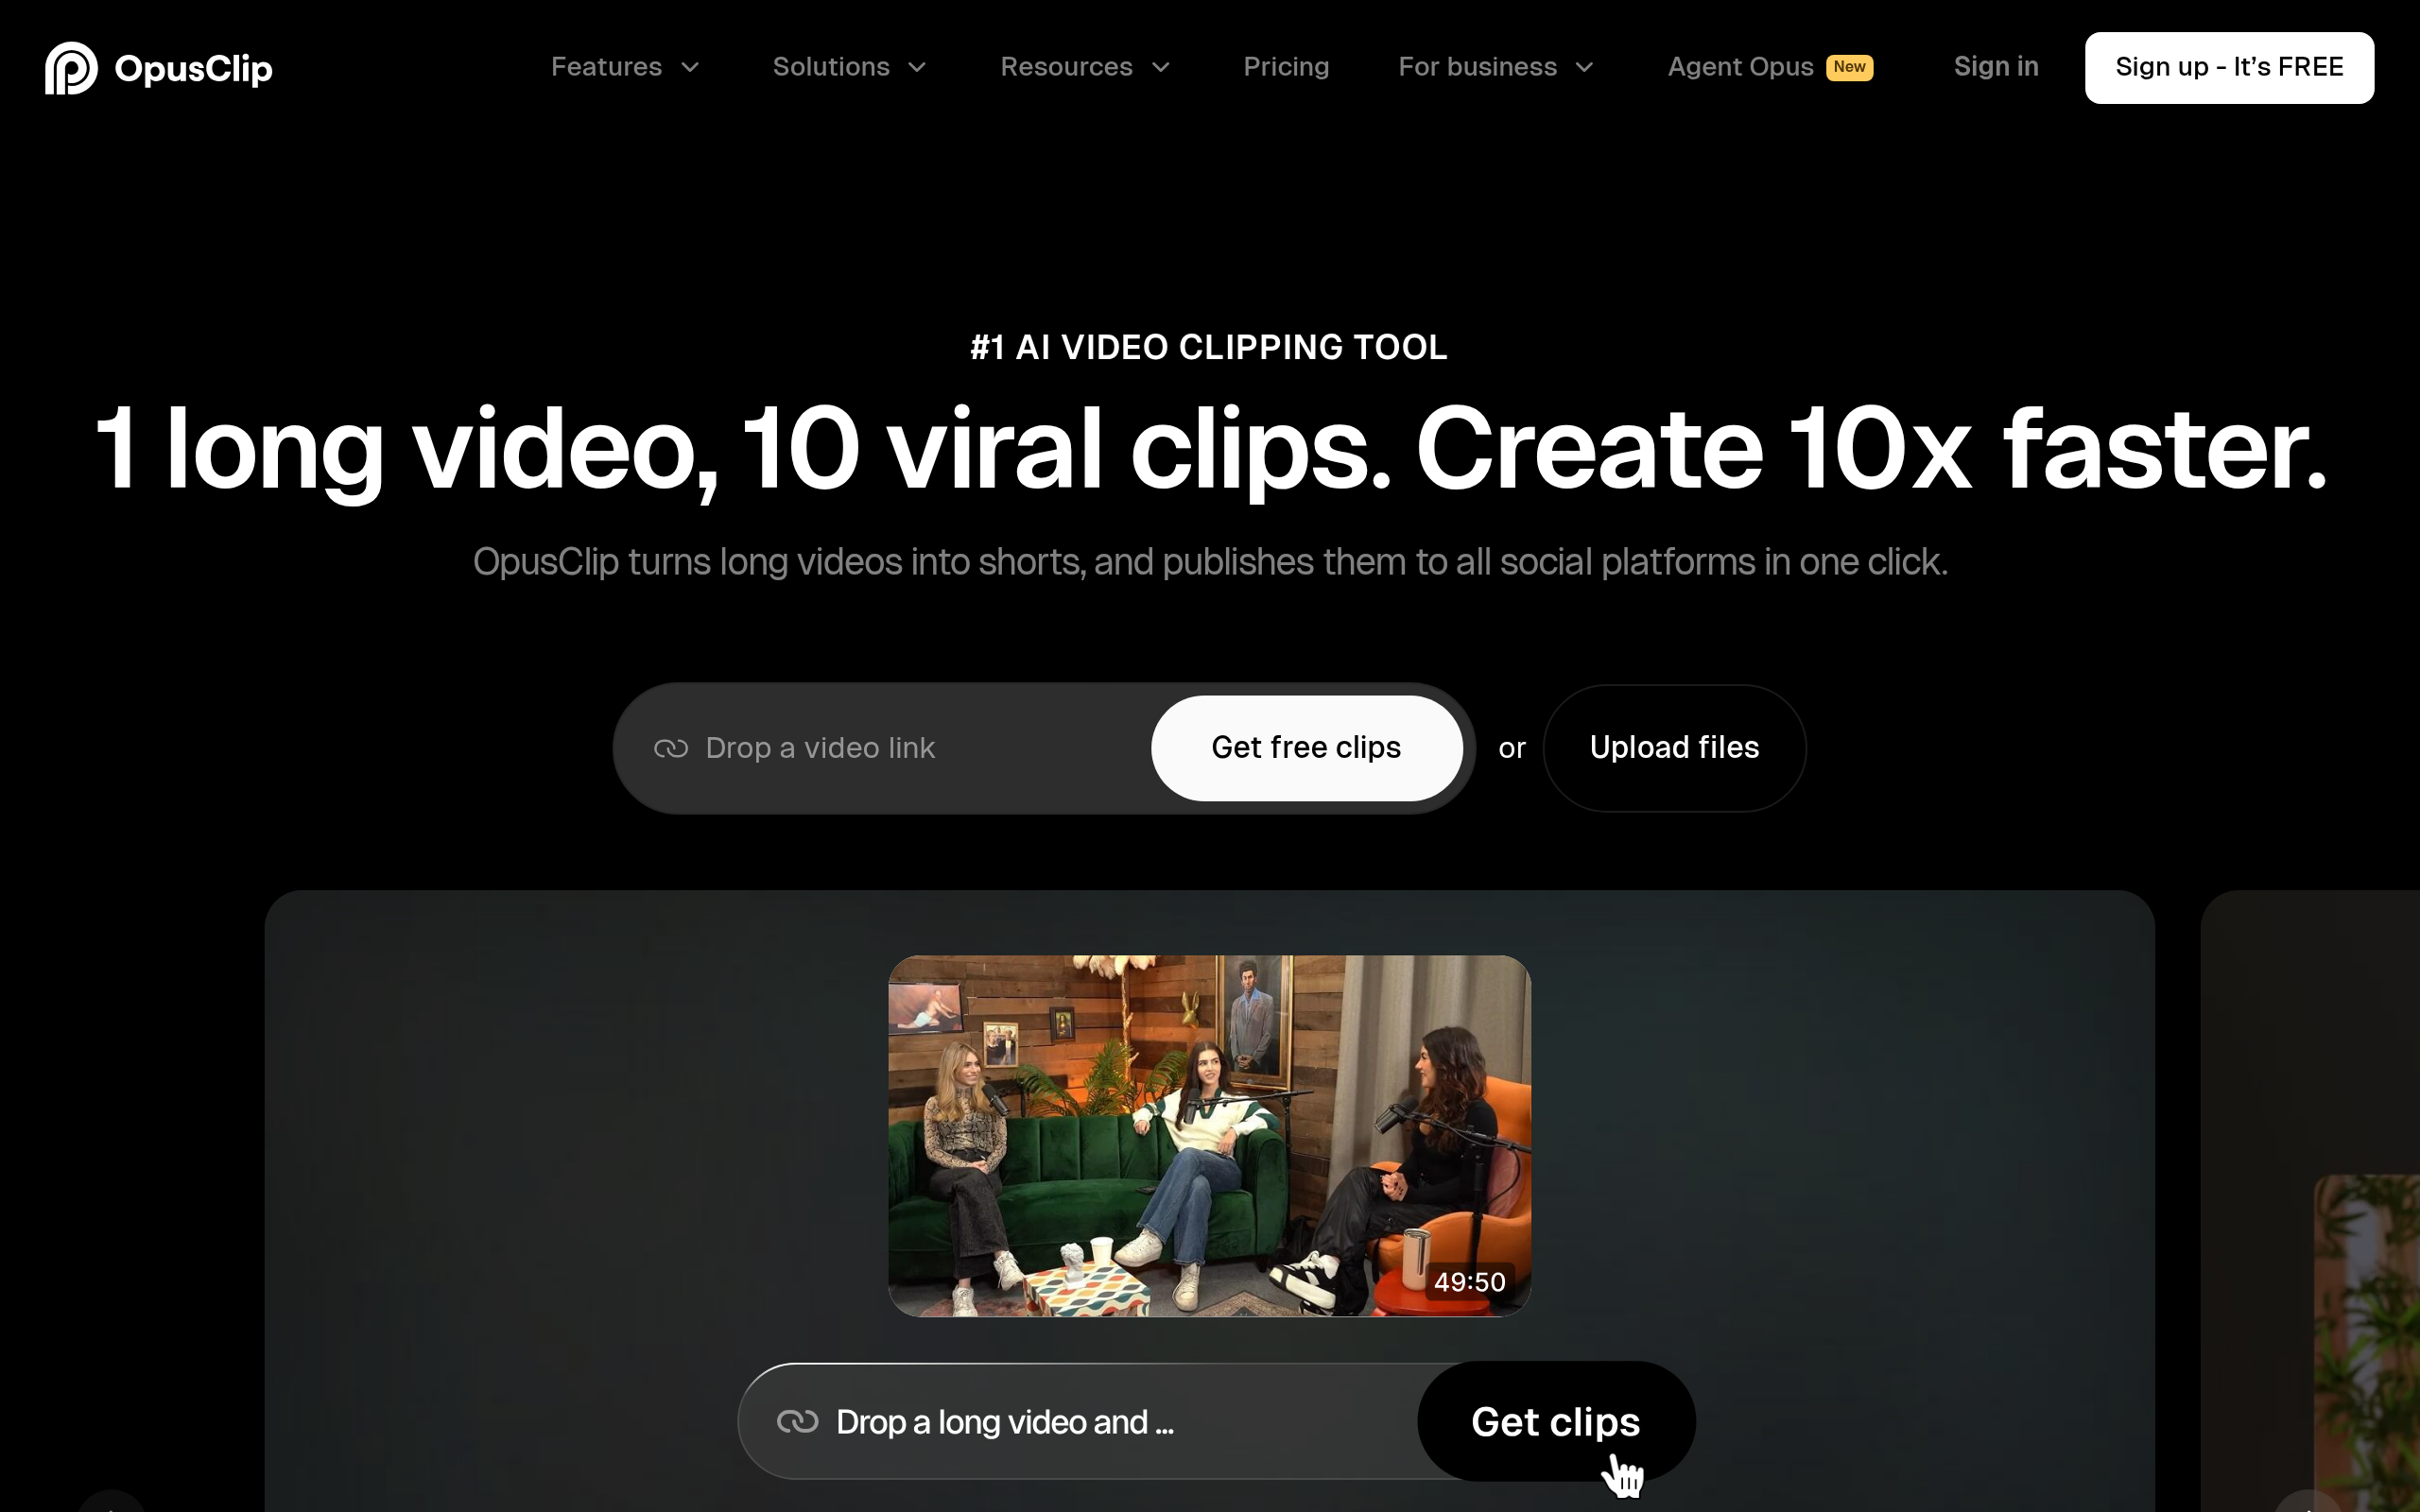This screenshot has width=2420, height=1512.
Task: Expand the Resources dropdown
Action: pyautogui.click(x=1084, y=67)
